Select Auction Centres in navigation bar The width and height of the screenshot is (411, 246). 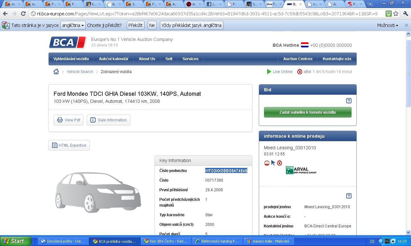pyautogui.click(x=298, y=59)
